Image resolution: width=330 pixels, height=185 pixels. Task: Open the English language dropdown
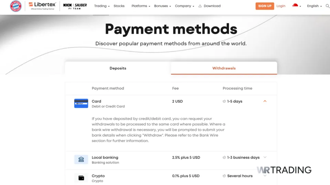(314, 6)
